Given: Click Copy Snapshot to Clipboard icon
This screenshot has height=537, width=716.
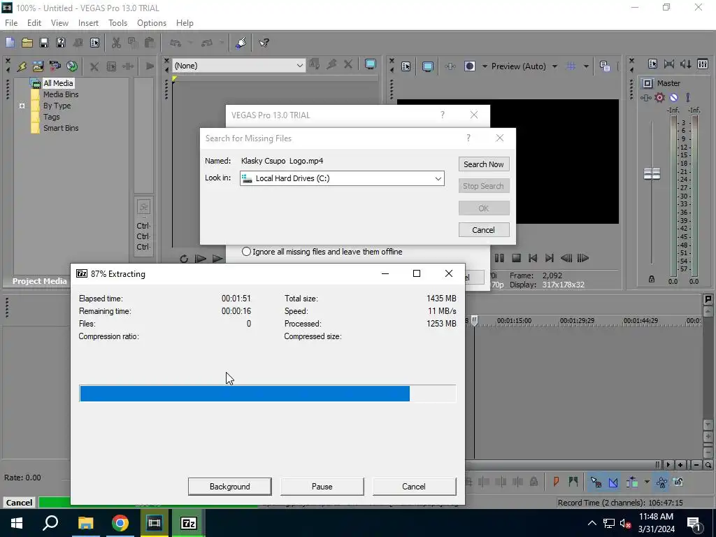Looking at the screenshot, I should click(605, 66).
